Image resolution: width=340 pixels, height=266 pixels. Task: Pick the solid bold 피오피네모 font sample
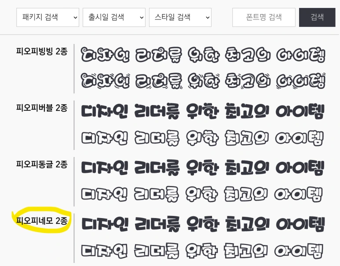click(x=203, y=224)
